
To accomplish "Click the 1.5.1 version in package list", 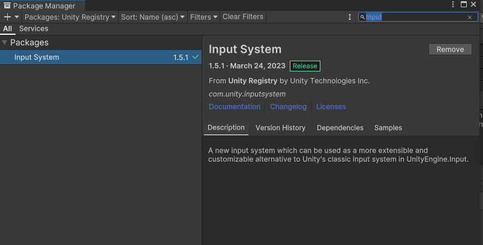I will [181, 57].
